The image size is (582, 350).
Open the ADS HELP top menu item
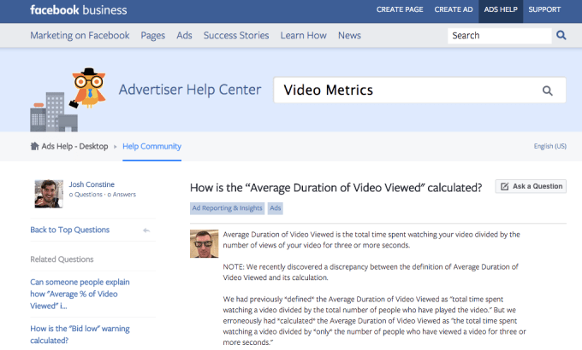(x=502, y=10)
